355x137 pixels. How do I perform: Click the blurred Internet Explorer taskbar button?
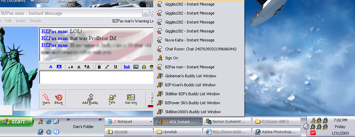click(x=227, y=132)
